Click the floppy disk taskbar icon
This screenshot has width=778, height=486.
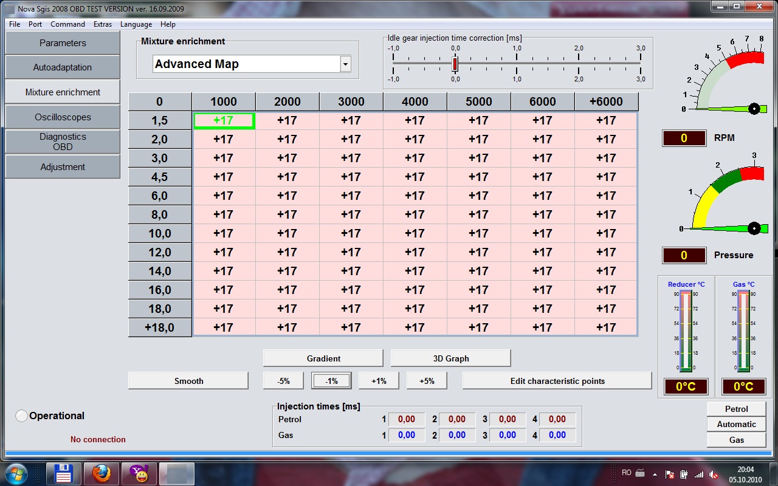pos(64,473)
